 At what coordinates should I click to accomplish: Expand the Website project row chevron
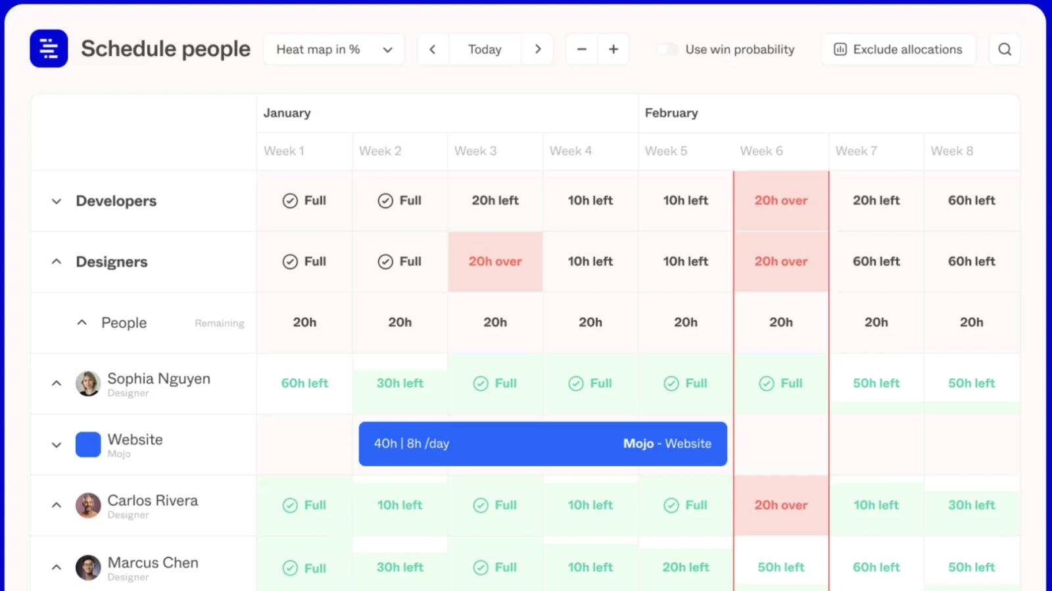pos(57,445)
